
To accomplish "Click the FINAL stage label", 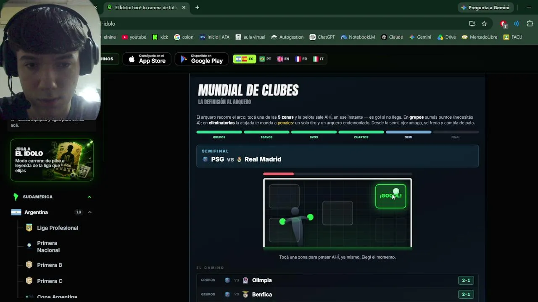I will point(456,137).
